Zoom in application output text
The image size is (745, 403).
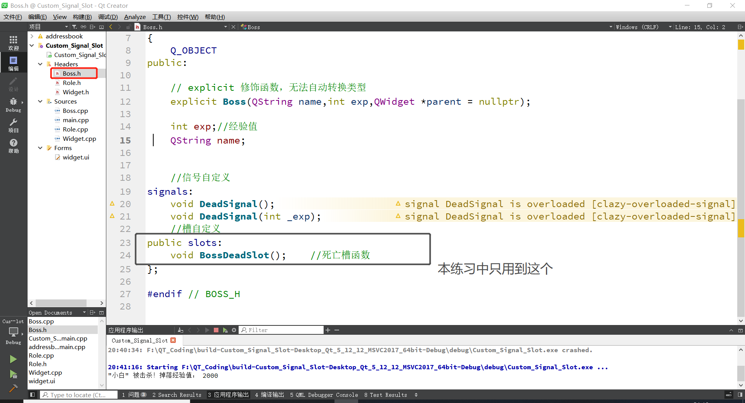328,330
